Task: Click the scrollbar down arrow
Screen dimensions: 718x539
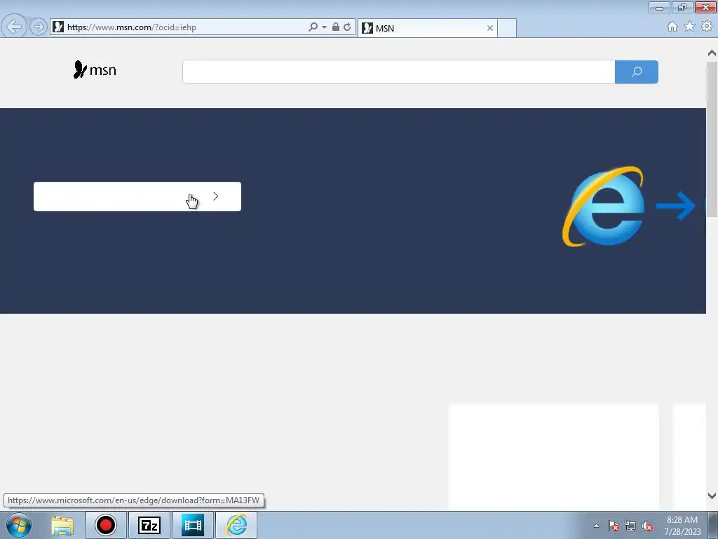Action: [712, 495]
